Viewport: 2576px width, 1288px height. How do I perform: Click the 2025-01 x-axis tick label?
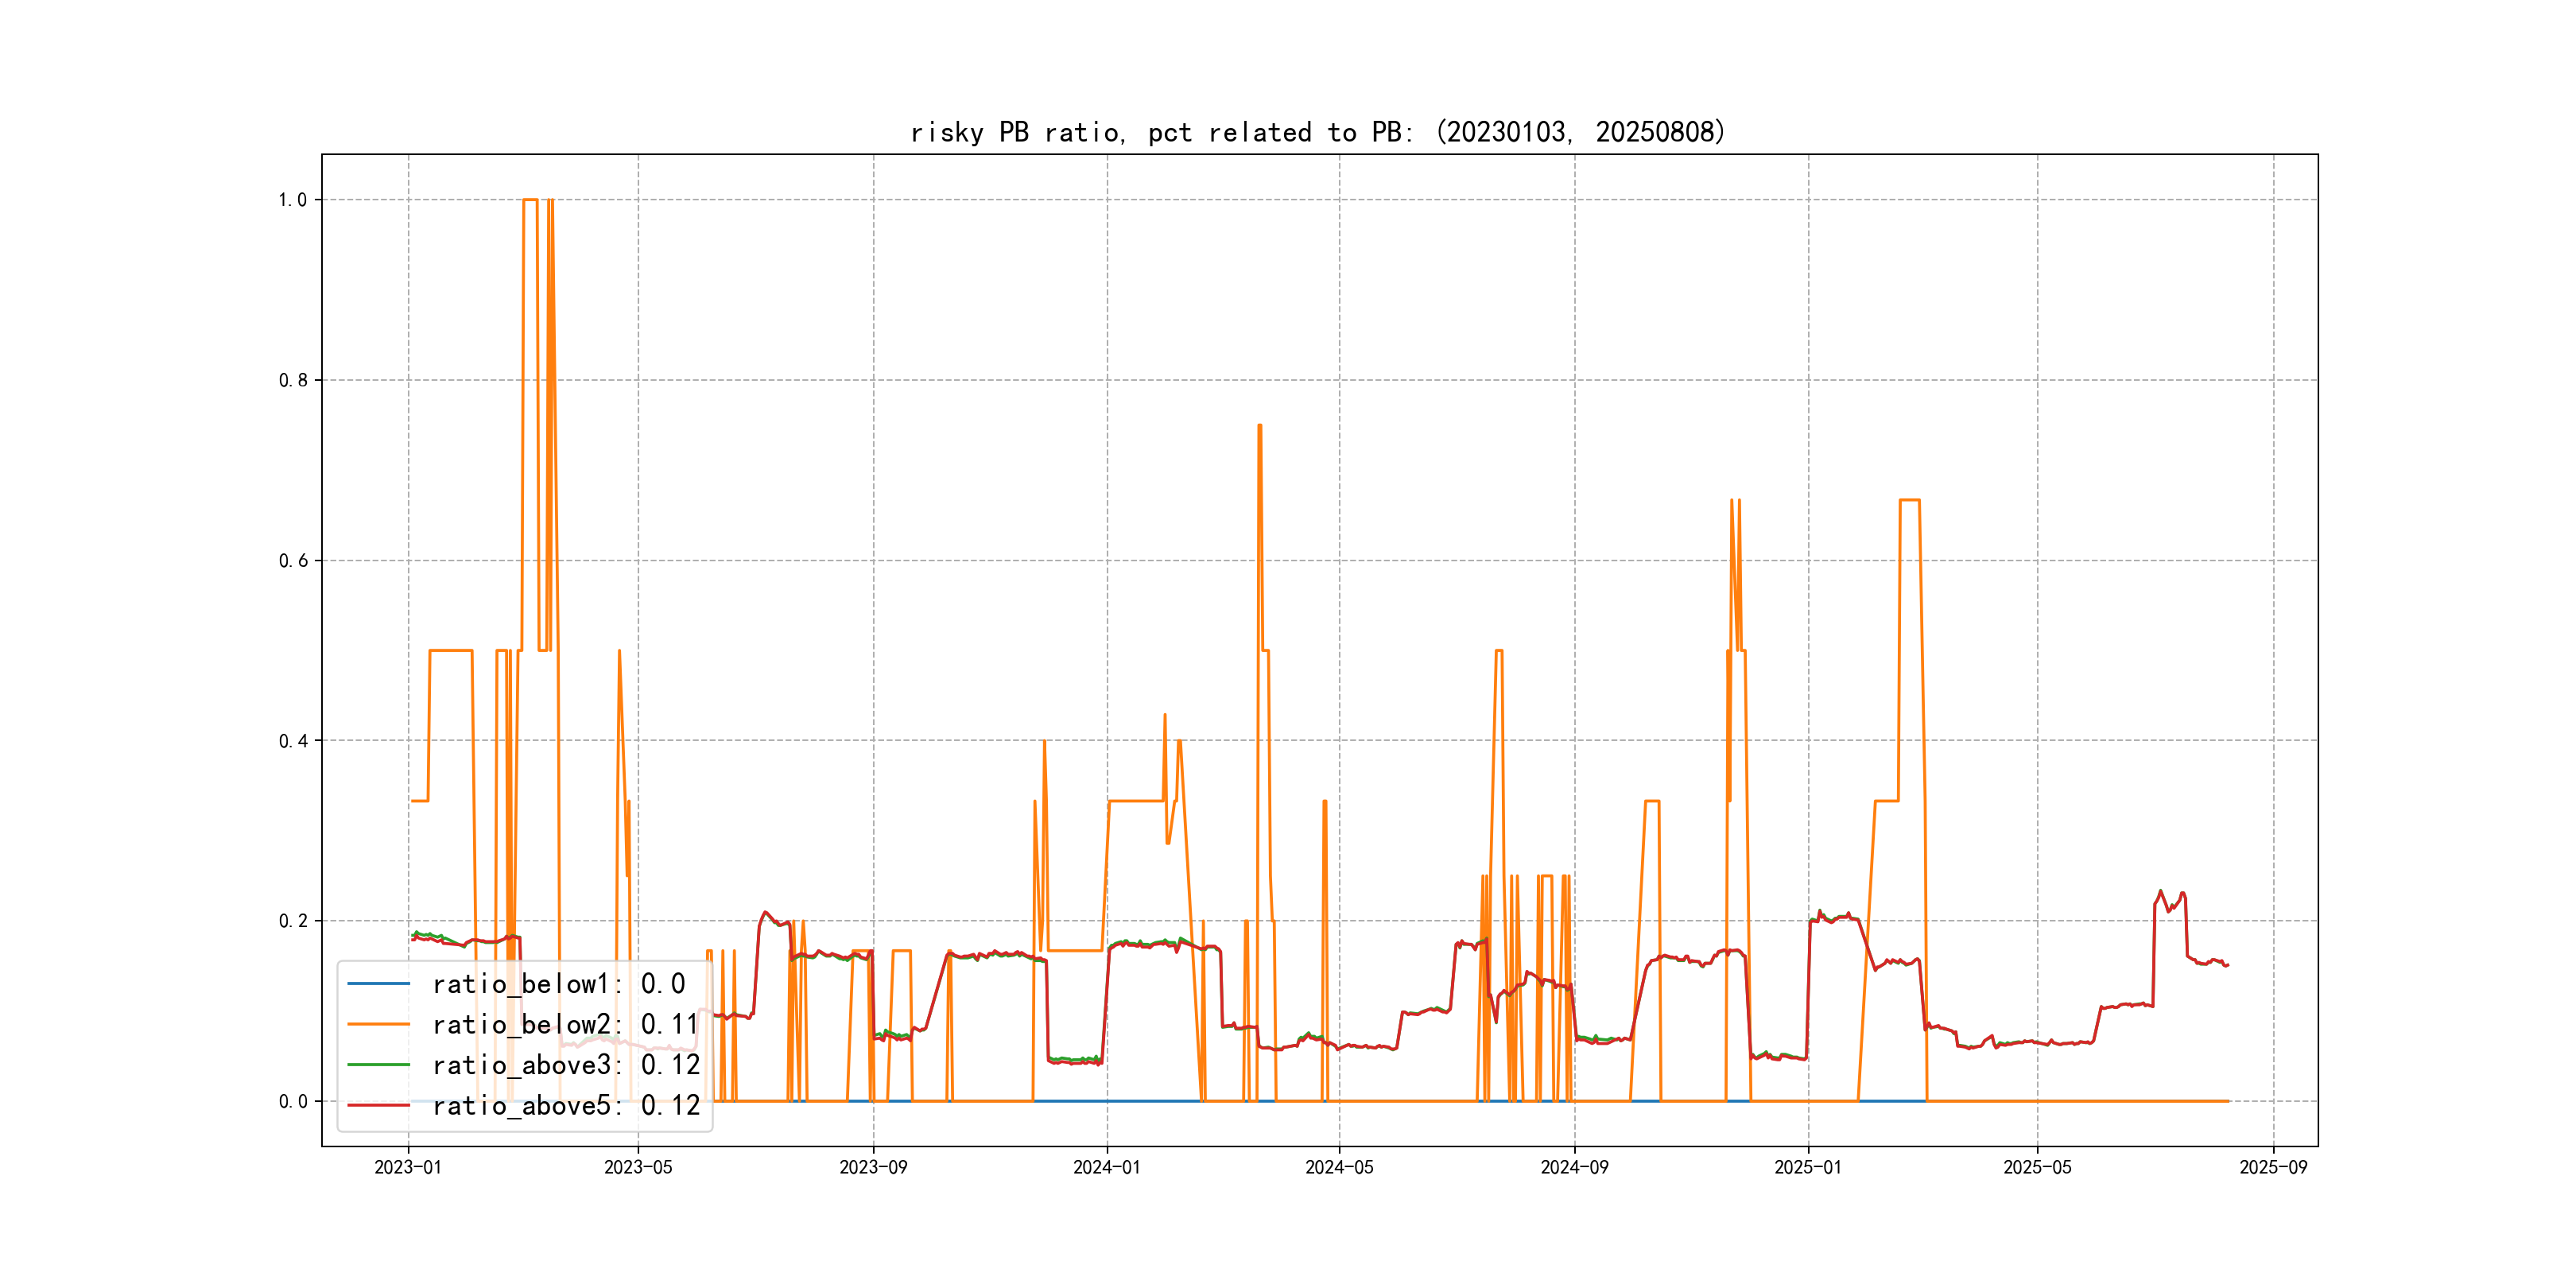(1807, 1167)
